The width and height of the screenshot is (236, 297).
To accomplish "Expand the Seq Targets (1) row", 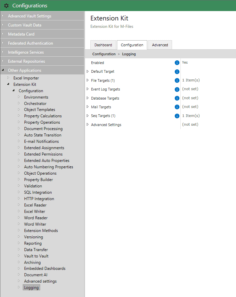I will click(88, 116).
